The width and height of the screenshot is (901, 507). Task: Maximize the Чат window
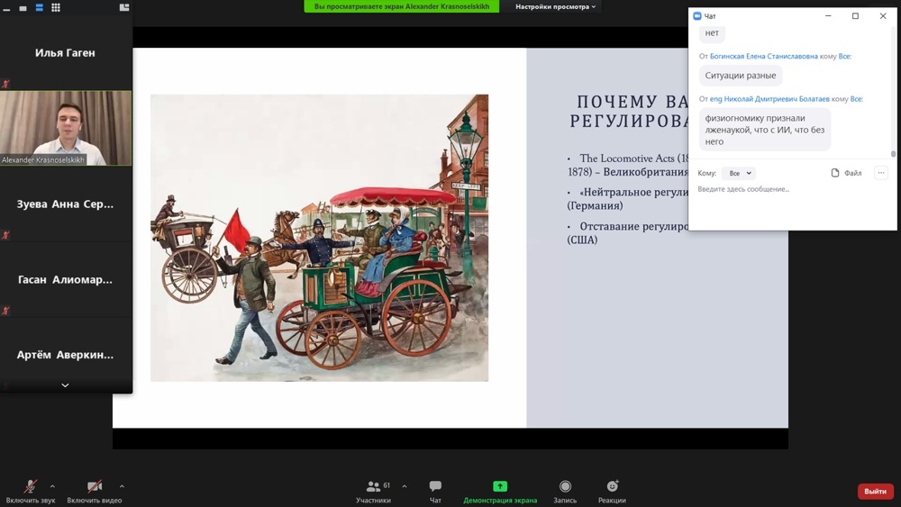856,16
